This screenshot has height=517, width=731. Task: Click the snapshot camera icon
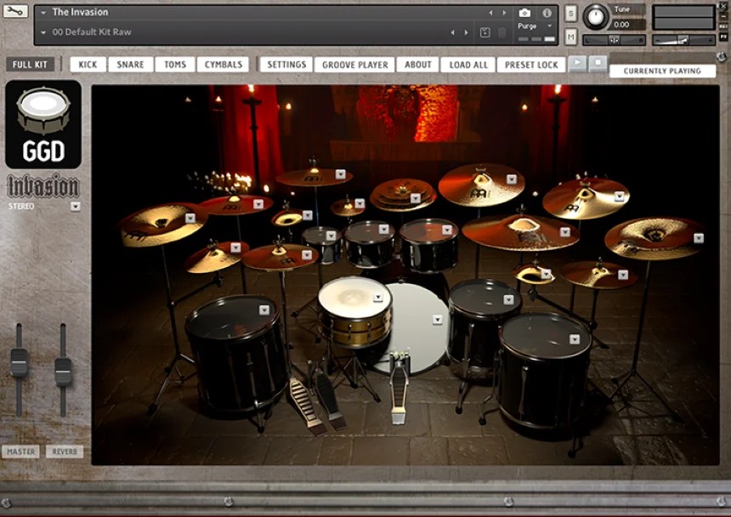pos(524,13)
